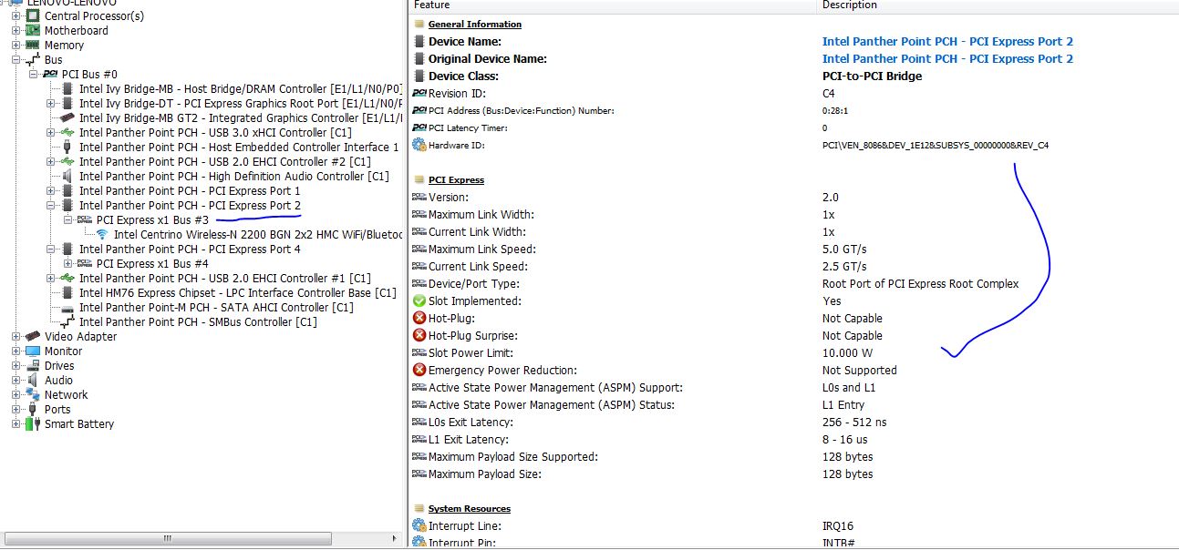
Task: Click the Memory module icon
Action: [33, 45]
